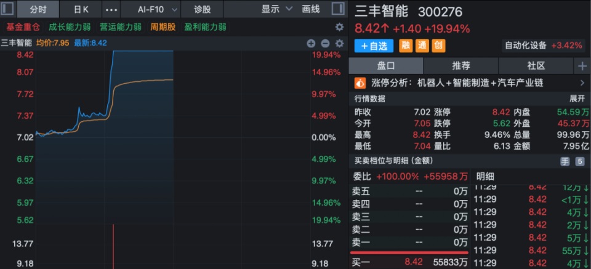
Task: Click stock code 300276
Action: click(440, 12)
